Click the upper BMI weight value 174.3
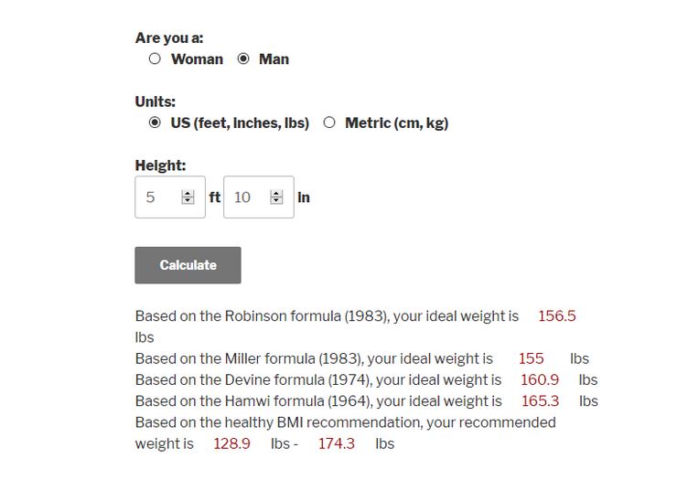Viewport: 677px width, 480px height. click(x=337, y=443)
